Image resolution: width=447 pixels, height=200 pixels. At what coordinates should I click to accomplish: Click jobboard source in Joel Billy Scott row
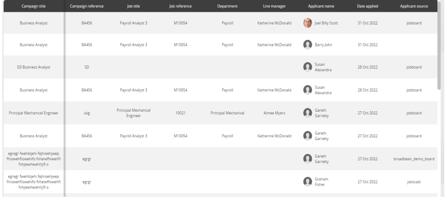414,23
